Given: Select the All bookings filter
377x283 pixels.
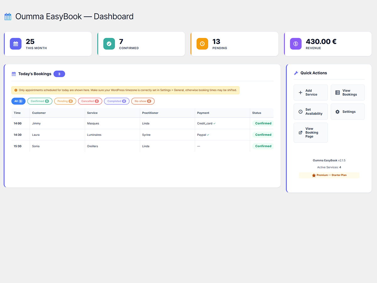Looking at the screenshot, I should click(x=18, y=101).
